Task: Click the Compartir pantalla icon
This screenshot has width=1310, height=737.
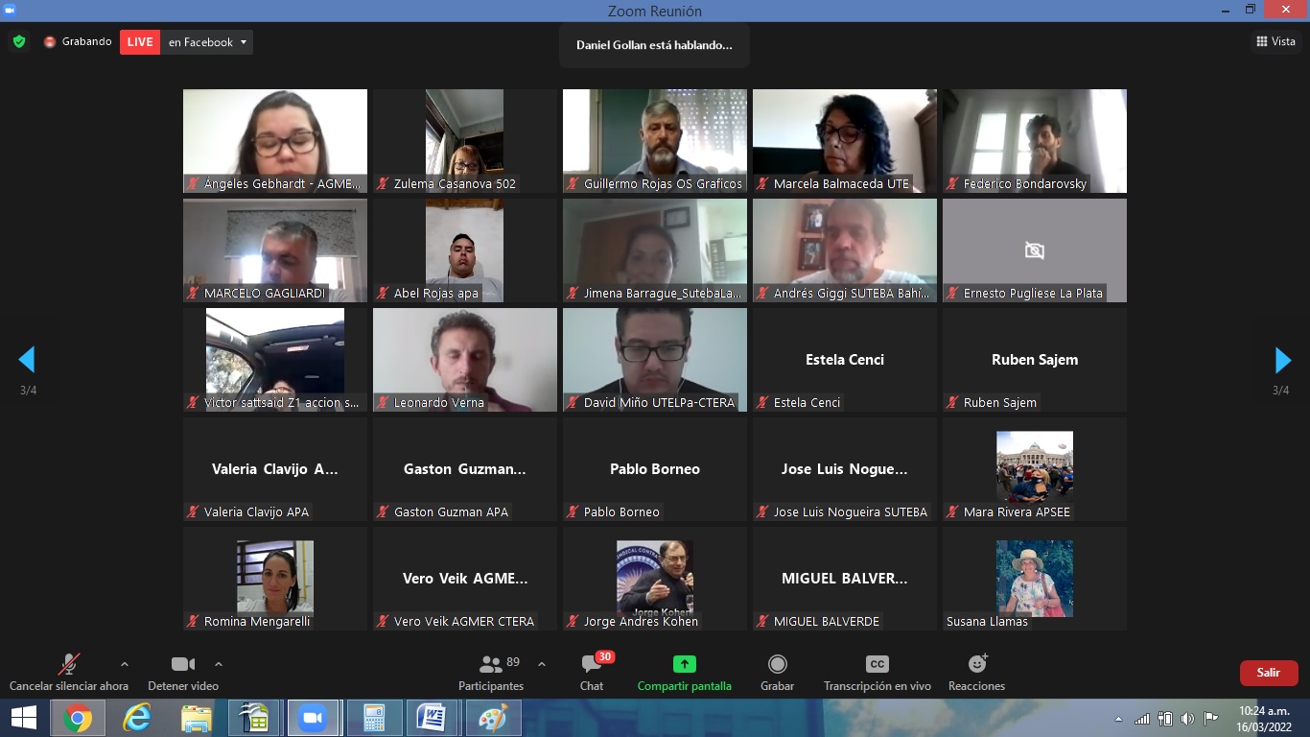Action: (684, 664)
